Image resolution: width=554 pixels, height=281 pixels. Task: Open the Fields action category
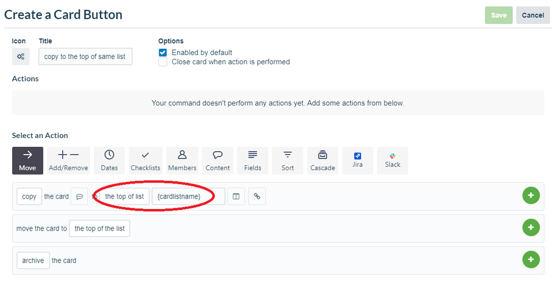pyautogui.click(x=253, y=161)
